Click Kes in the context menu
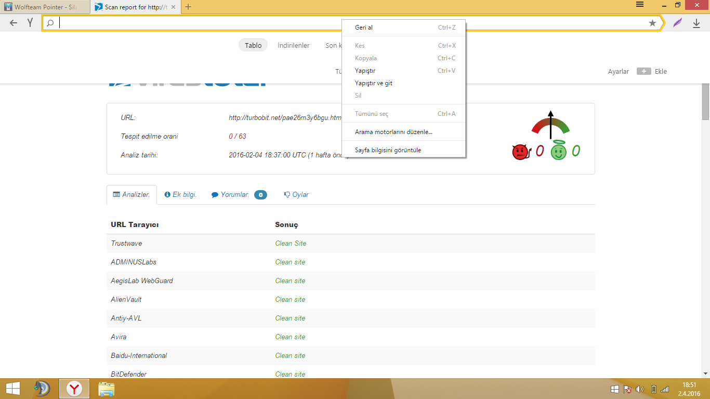 click(404, 46)
